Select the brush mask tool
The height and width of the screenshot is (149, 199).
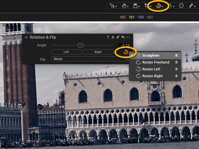click(191, 6)
